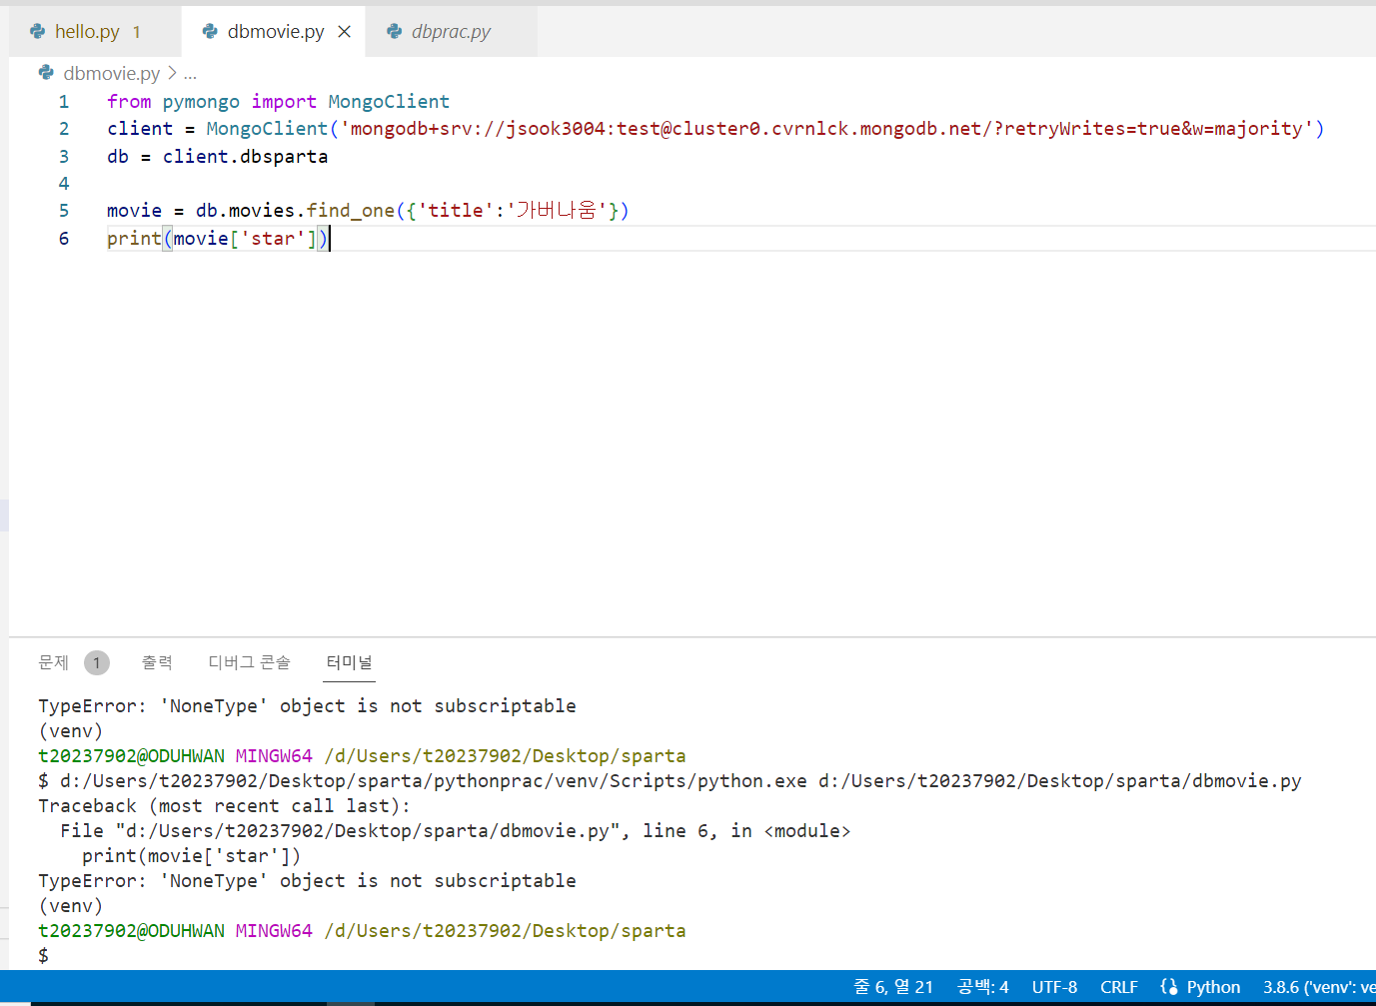Image resolution: width=1376 pixels, height=1006 pixels.
Task: Select language mode 'Python' in status bar
Action: (x=1213, y=987)
